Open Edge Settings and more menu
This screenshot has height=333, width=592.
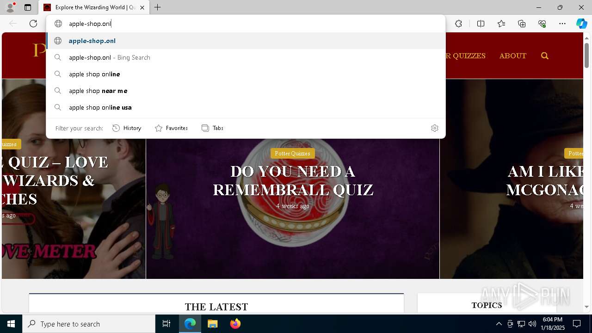coord(562,24)
